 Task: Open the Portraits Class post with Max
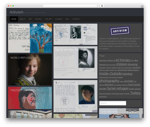(x=75, y=96)
